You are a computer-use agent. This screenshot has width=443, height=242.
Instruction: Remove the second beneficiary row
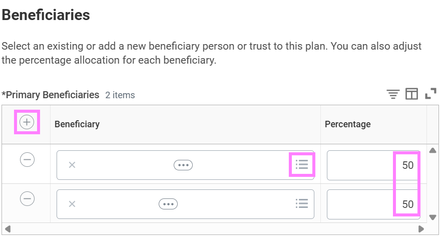click(x=27, y=199)
